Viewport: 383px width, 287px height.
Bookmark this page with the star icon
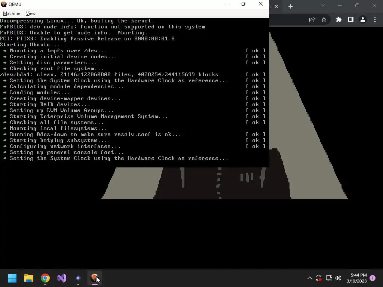coord(324,19)
